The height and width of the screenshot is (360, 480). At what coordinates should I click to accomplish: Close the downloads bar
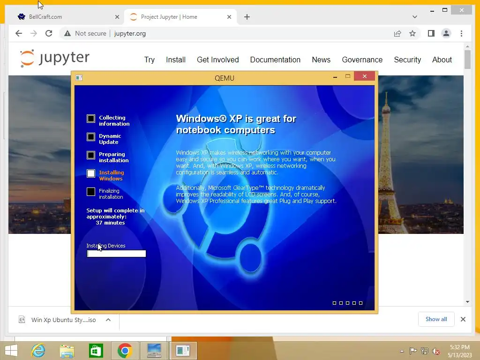tap(463, 319)
